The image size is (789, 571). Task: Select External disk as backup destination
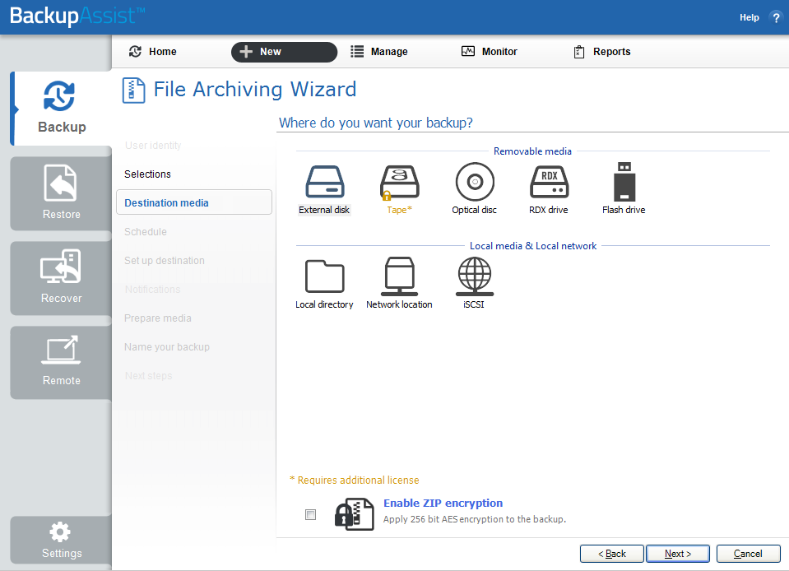pyautogui.click(x=324, y=190)
